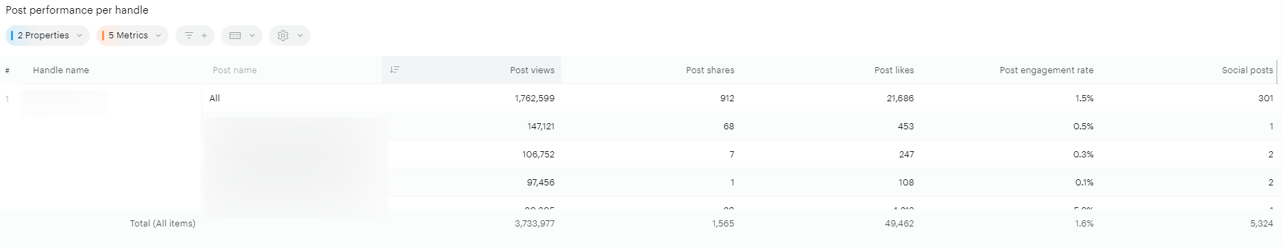This screenshot has height=247, width=1283.
Task: Select the Social posts column header
Action: [1247, 70]
